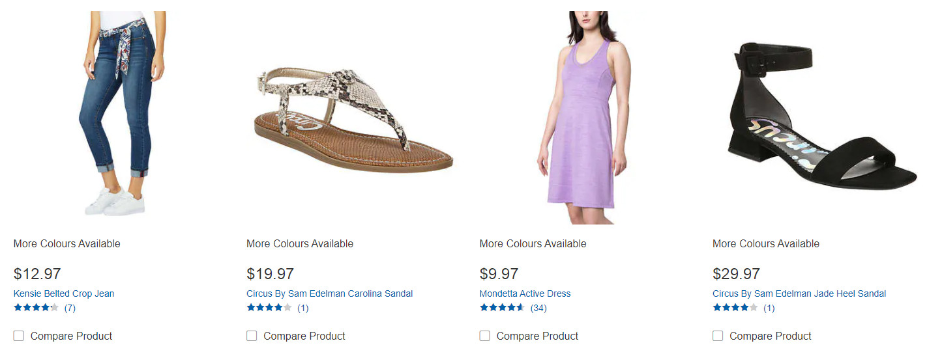Click More Colours Available under the black sandal
This screenshot has width=942, height=354.
click(x=766, y=243)
